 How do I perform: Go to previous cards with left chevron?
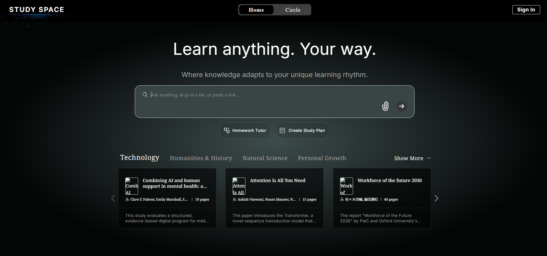(113, 198)
